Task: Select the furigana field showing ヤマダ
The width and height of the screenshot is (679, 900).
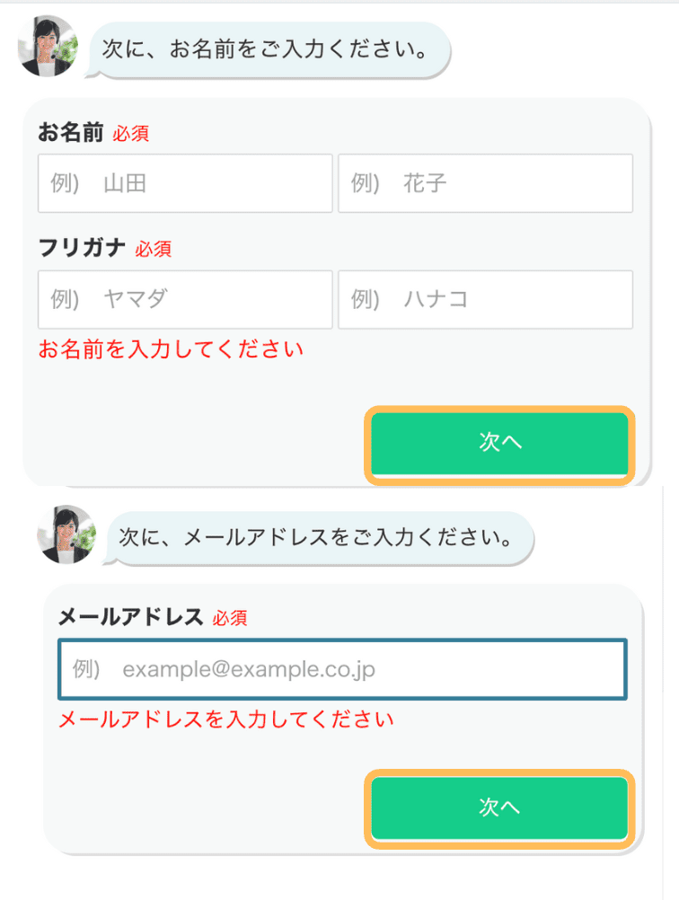Action: coord(185,299)
